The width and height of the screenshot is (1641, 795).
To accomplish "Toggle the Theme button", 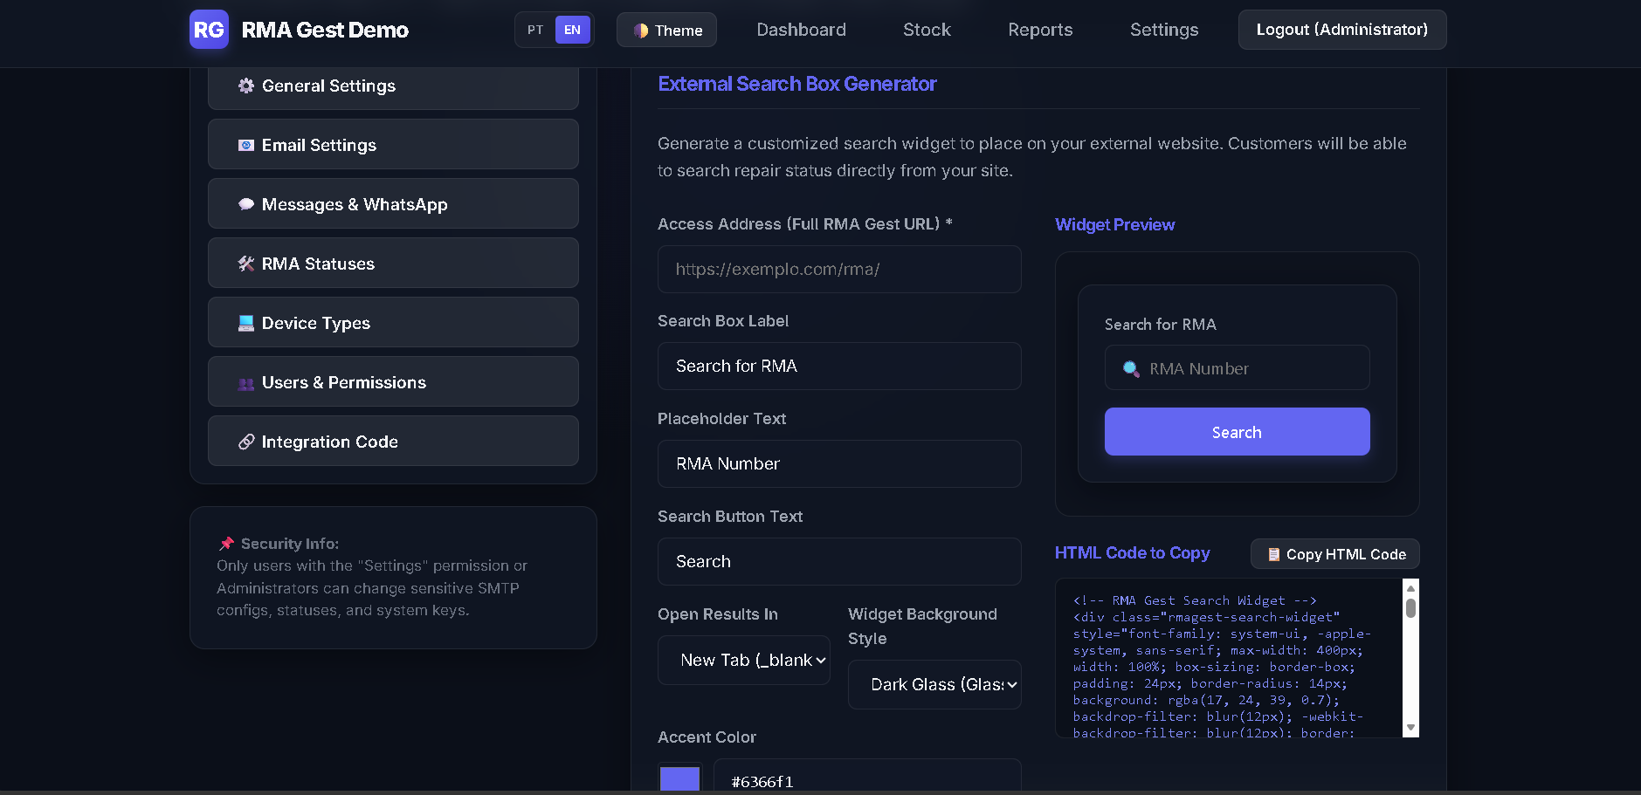I will (x=666, y=30).
